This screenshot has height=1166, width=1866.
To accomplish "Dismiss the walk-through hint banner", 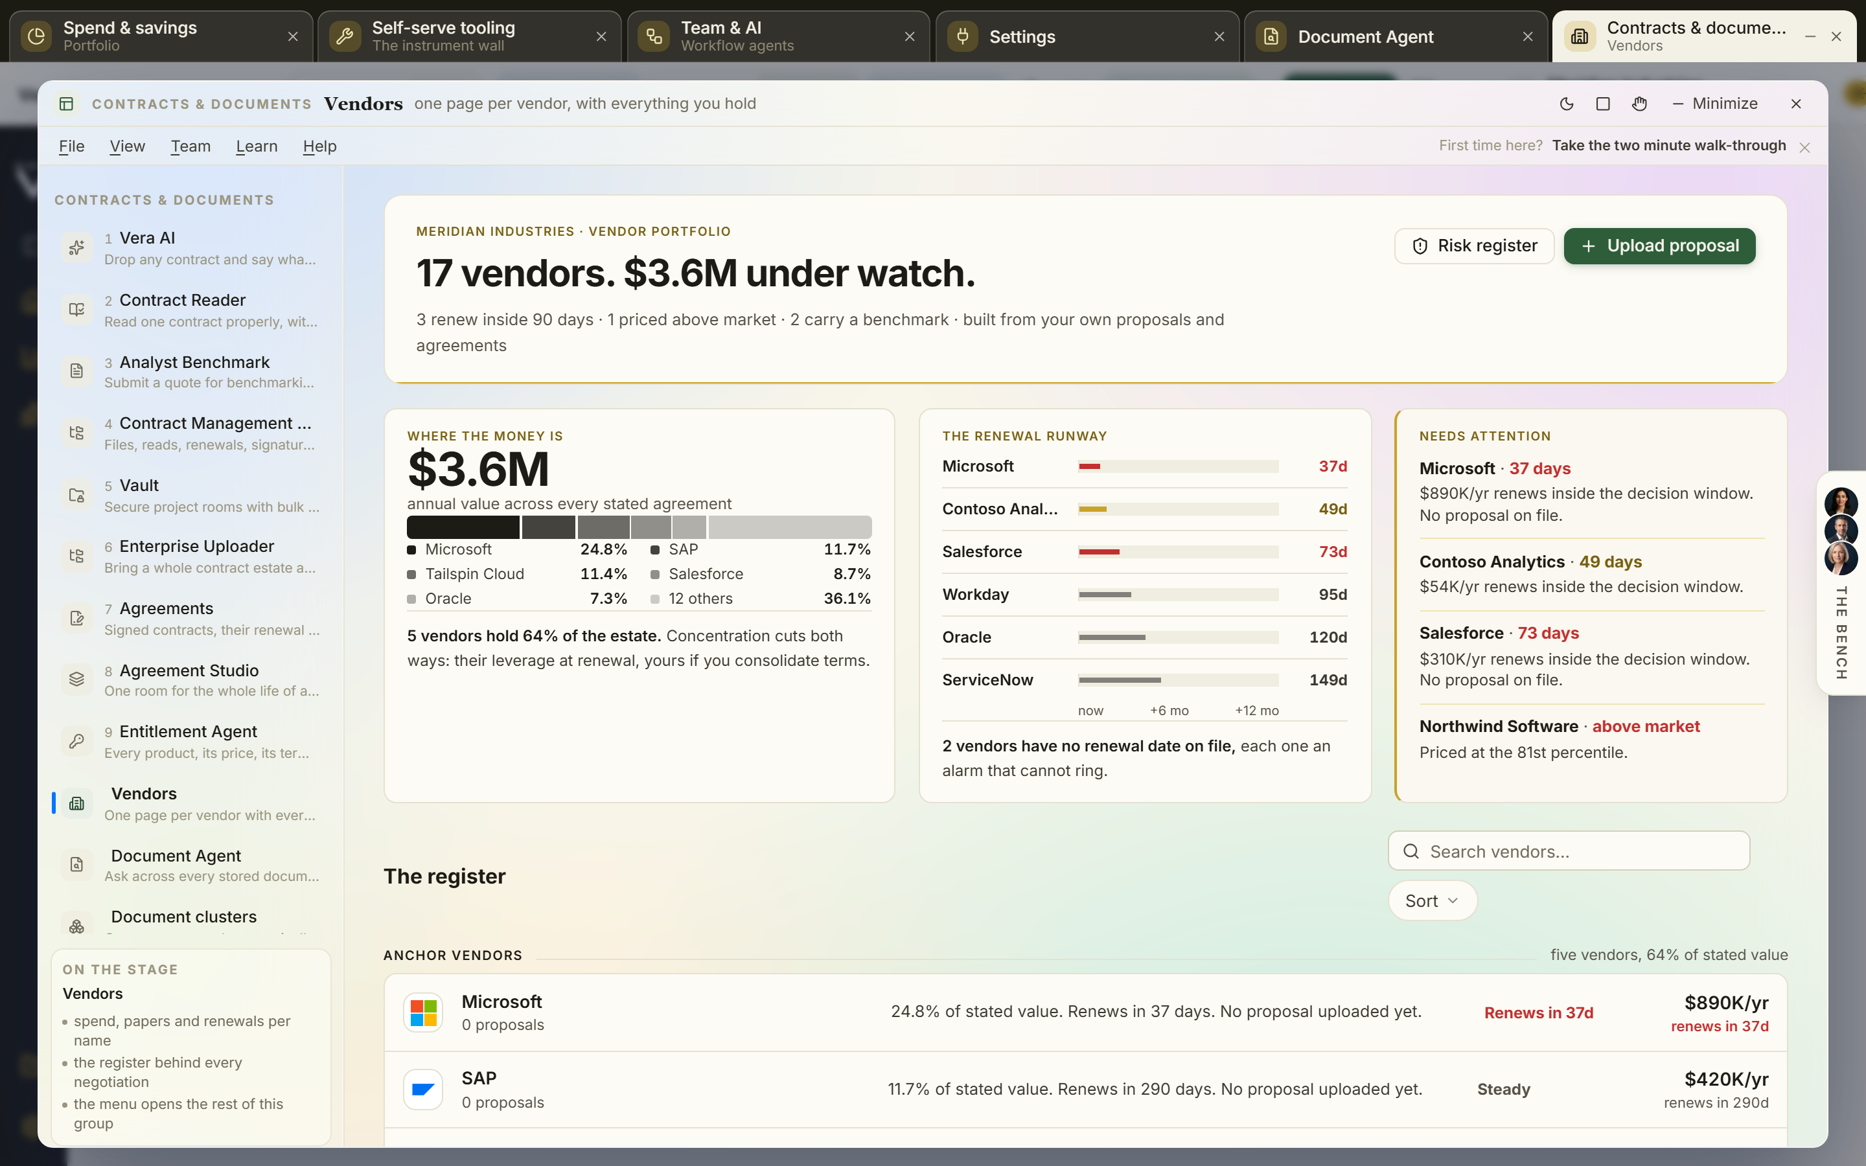I will pyautogui.click(x=1804, y=147).
